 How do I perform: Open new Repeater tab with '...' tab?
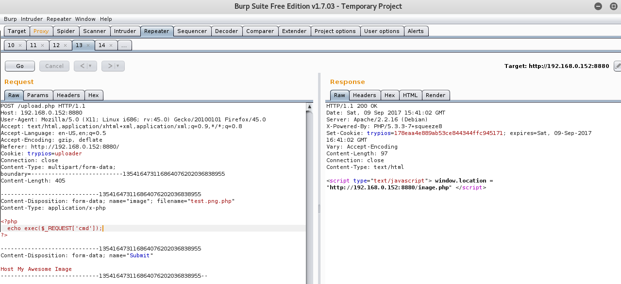pyautogui.click(x=124, y=45)
